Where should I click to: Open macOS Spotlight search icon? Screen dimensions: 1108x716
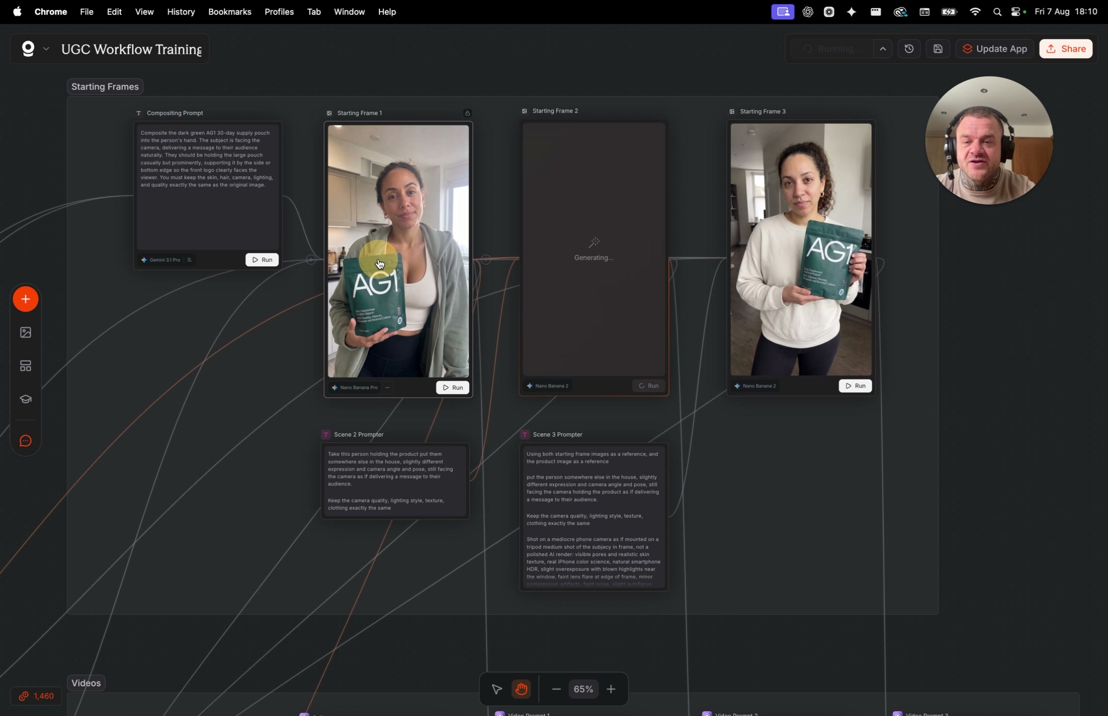(x=997, y=11)
